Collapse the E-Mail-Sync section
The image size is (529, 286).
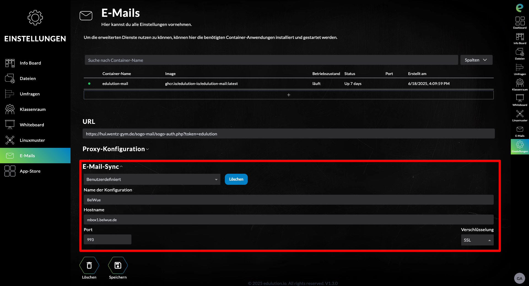pyautogui.click(x=121, y=166)
